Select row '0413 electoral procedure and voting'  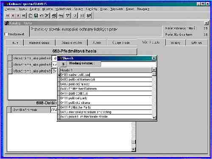pos(106,112)
